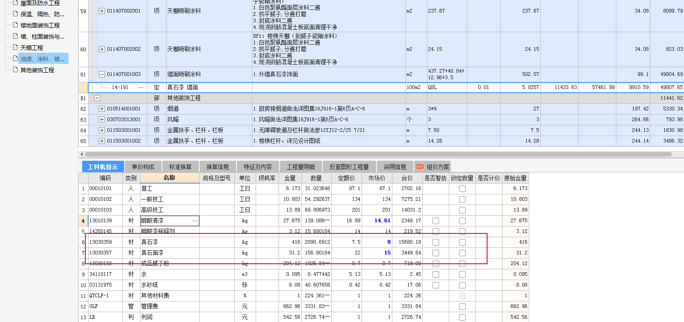Click document icon beside 其他装饰工程
The width and height of the screenshot is (684, 322).
click(15, 70)
